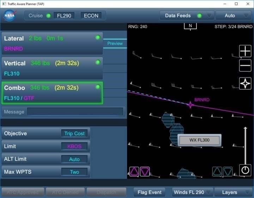The image size is (254, 198).
Task: Open the Auto mode dropdown
Action: [x=234, y=16]
